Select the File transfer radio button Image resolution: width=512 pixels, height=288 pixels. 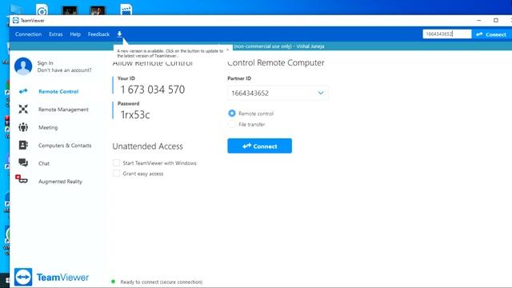(232, 125)
